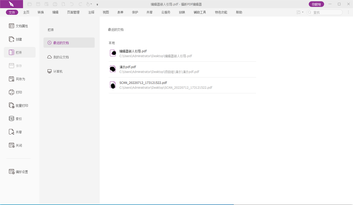
Task: Choose 计算机 as the open location
Action: pyautogui.click(x=58, y=71)
